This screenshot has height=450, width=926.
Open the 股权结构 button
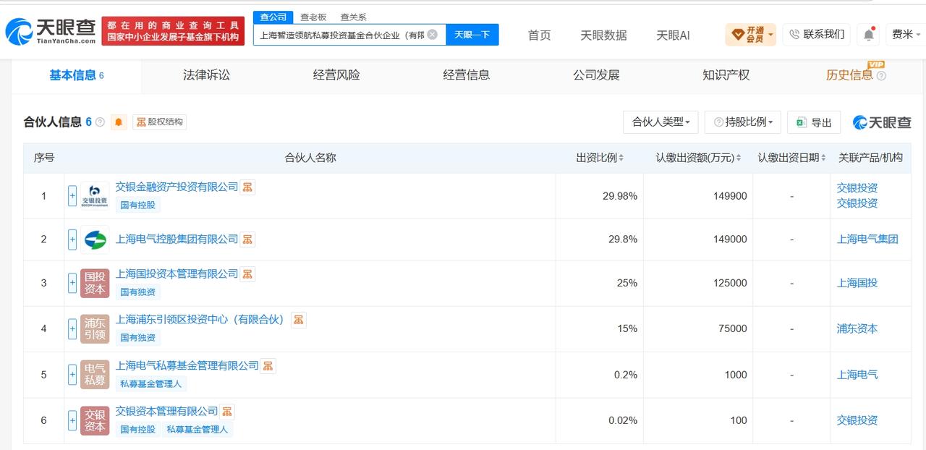[159, 122]
